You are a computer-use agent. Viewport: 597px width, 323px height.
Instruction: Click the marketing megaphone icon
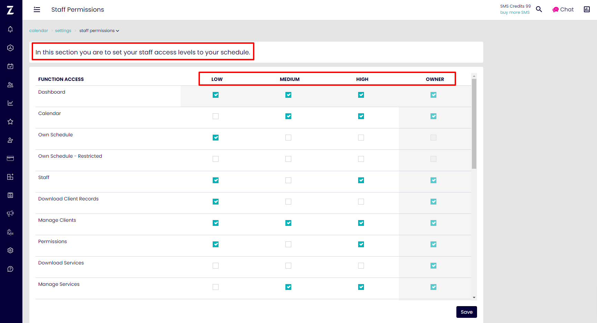click(x=10, y=213)
